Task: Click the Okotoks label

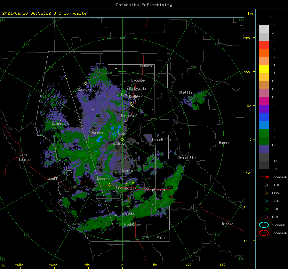Action: [128, 213]
